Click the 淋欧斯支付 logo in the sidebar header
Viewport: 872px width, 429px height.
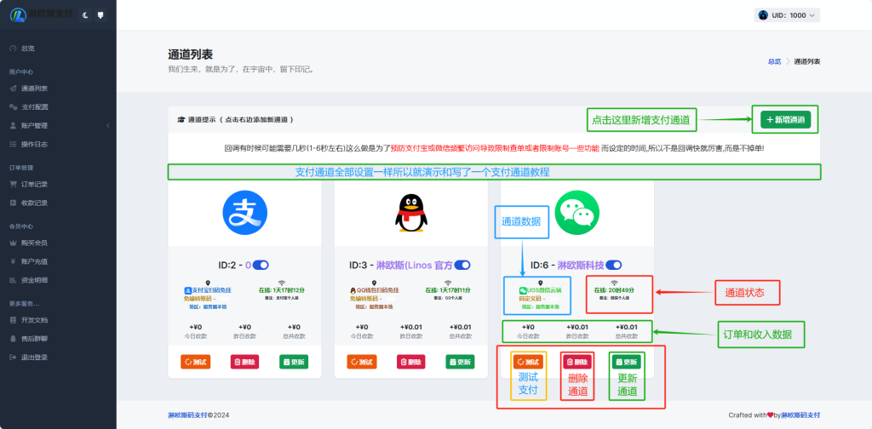click(43, 15)
